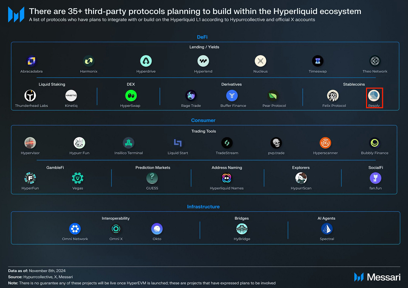Viewport: 408px width, 288px height.
Task: Click the Explorers category label
Action: tap(301, 168)
